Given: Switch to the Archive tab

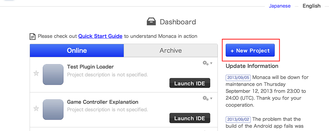Looking at the screenshot, I should pyautogui.click(x=170, y=50).
